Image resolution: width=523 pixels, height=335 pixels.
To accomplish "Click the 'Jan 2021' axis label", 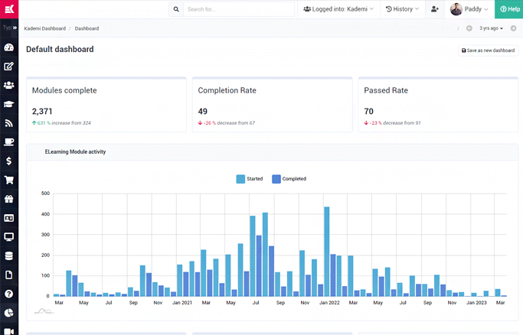I will pyautogui.click(x=182, y=303).
